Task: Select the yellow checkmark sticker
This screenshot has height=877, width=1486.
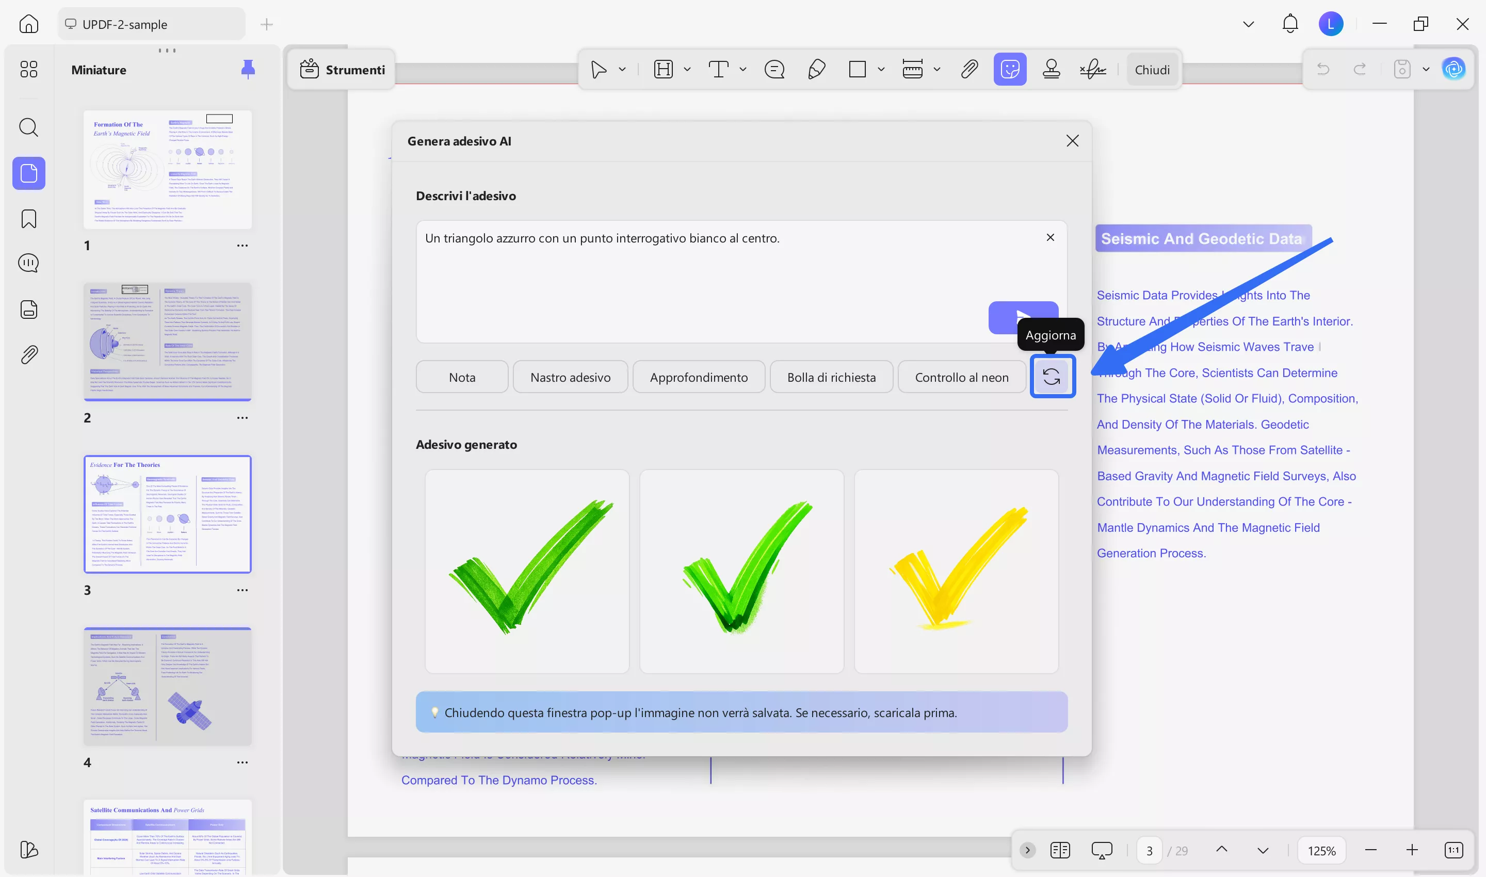Action: tap(956, 571)
